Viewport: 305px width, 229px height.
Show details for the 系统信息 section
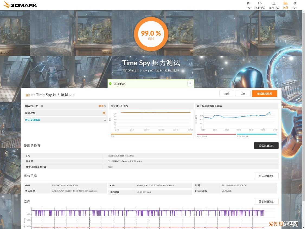(266, 176)
